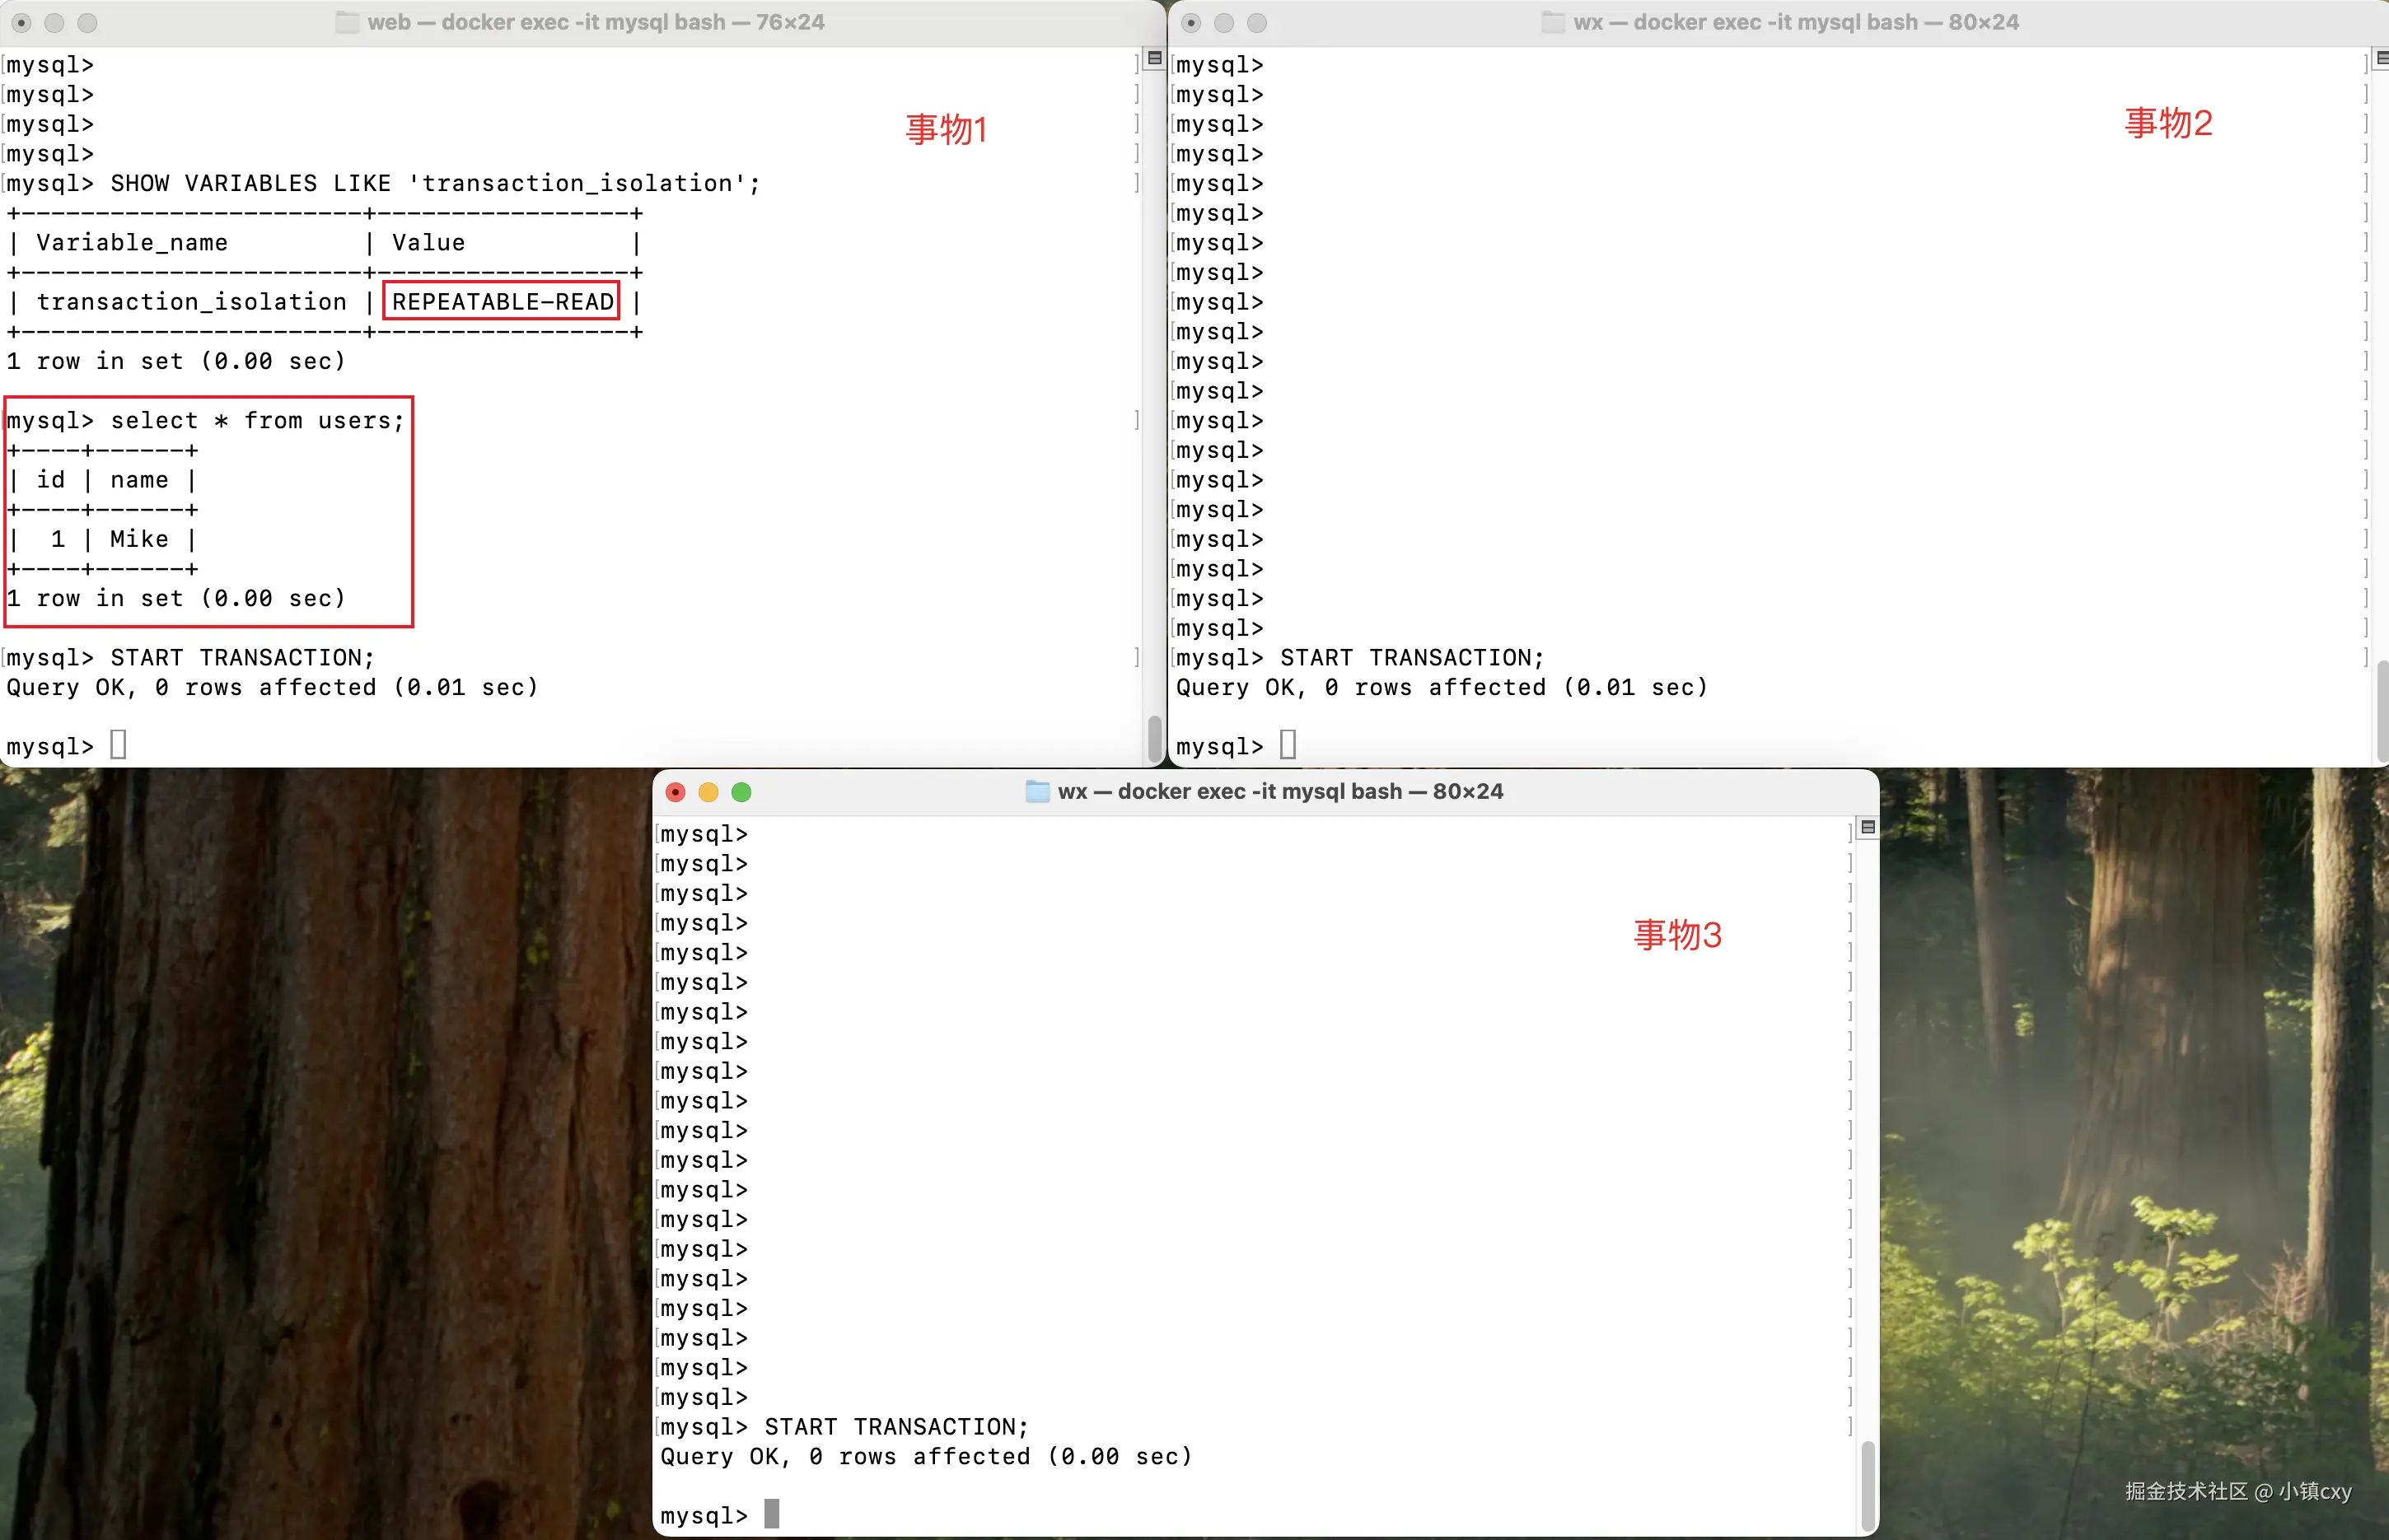Click the cursor prompt in web terminal

pyautogui.click(x=118, y=745)
